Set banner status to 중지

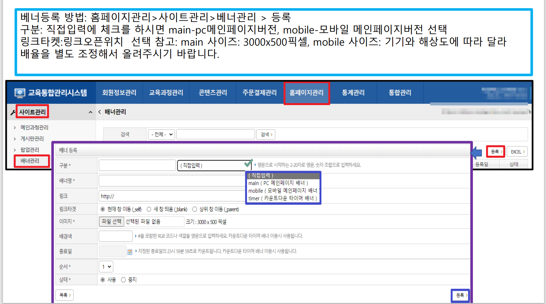(x=123, y=280)
